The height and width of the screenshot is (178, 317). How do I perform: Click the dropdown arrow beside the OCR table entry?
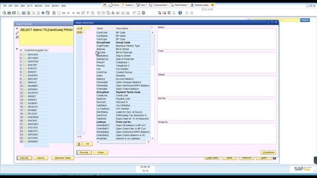tap(84, 32)
